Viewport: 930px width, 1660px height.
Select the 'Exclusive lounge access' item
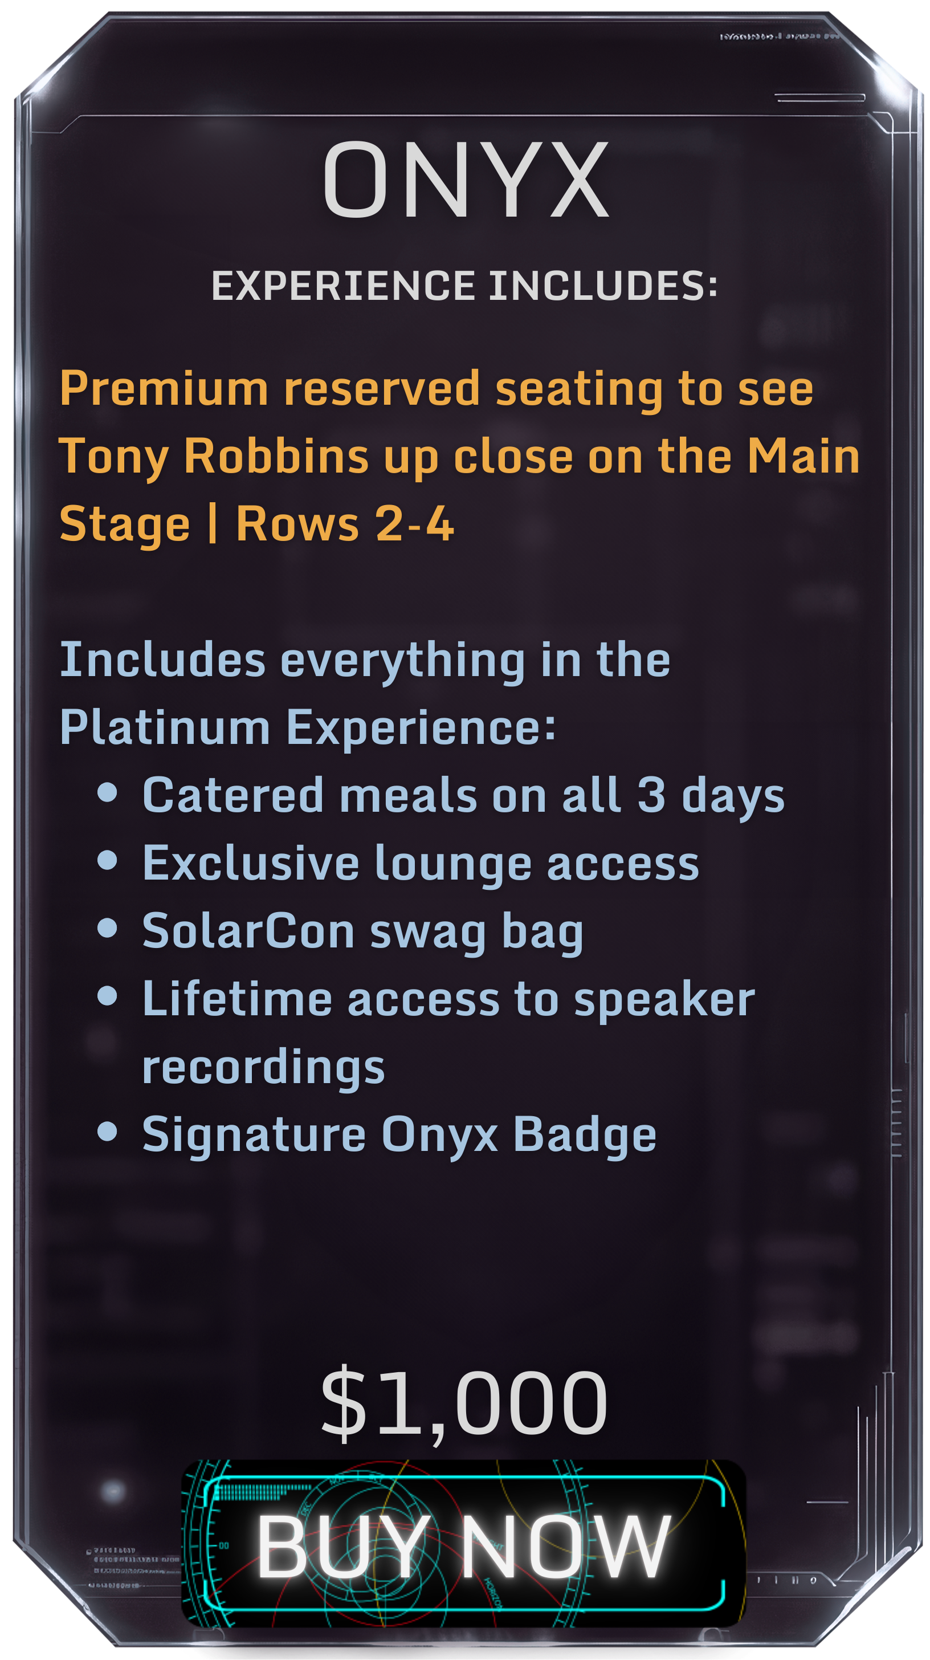[x=421, y=864]
